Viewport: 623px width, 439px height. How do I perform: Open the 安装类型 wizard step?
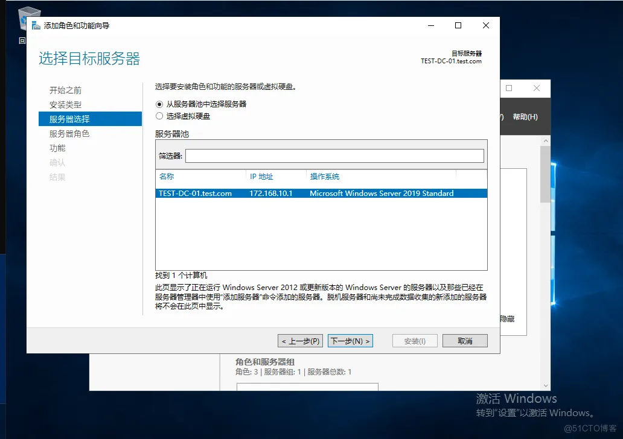click(x=65, y=105)
